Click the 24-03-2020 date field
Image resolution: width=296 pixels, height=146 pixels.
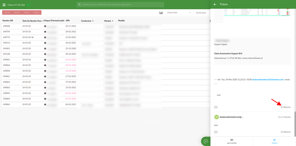click(202, 13)
